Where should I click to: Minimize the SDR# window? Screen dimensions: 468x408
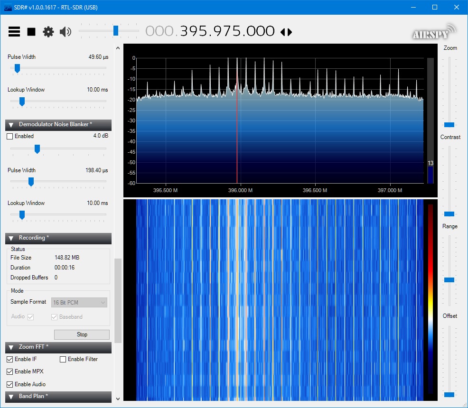[x=413, y=7]
